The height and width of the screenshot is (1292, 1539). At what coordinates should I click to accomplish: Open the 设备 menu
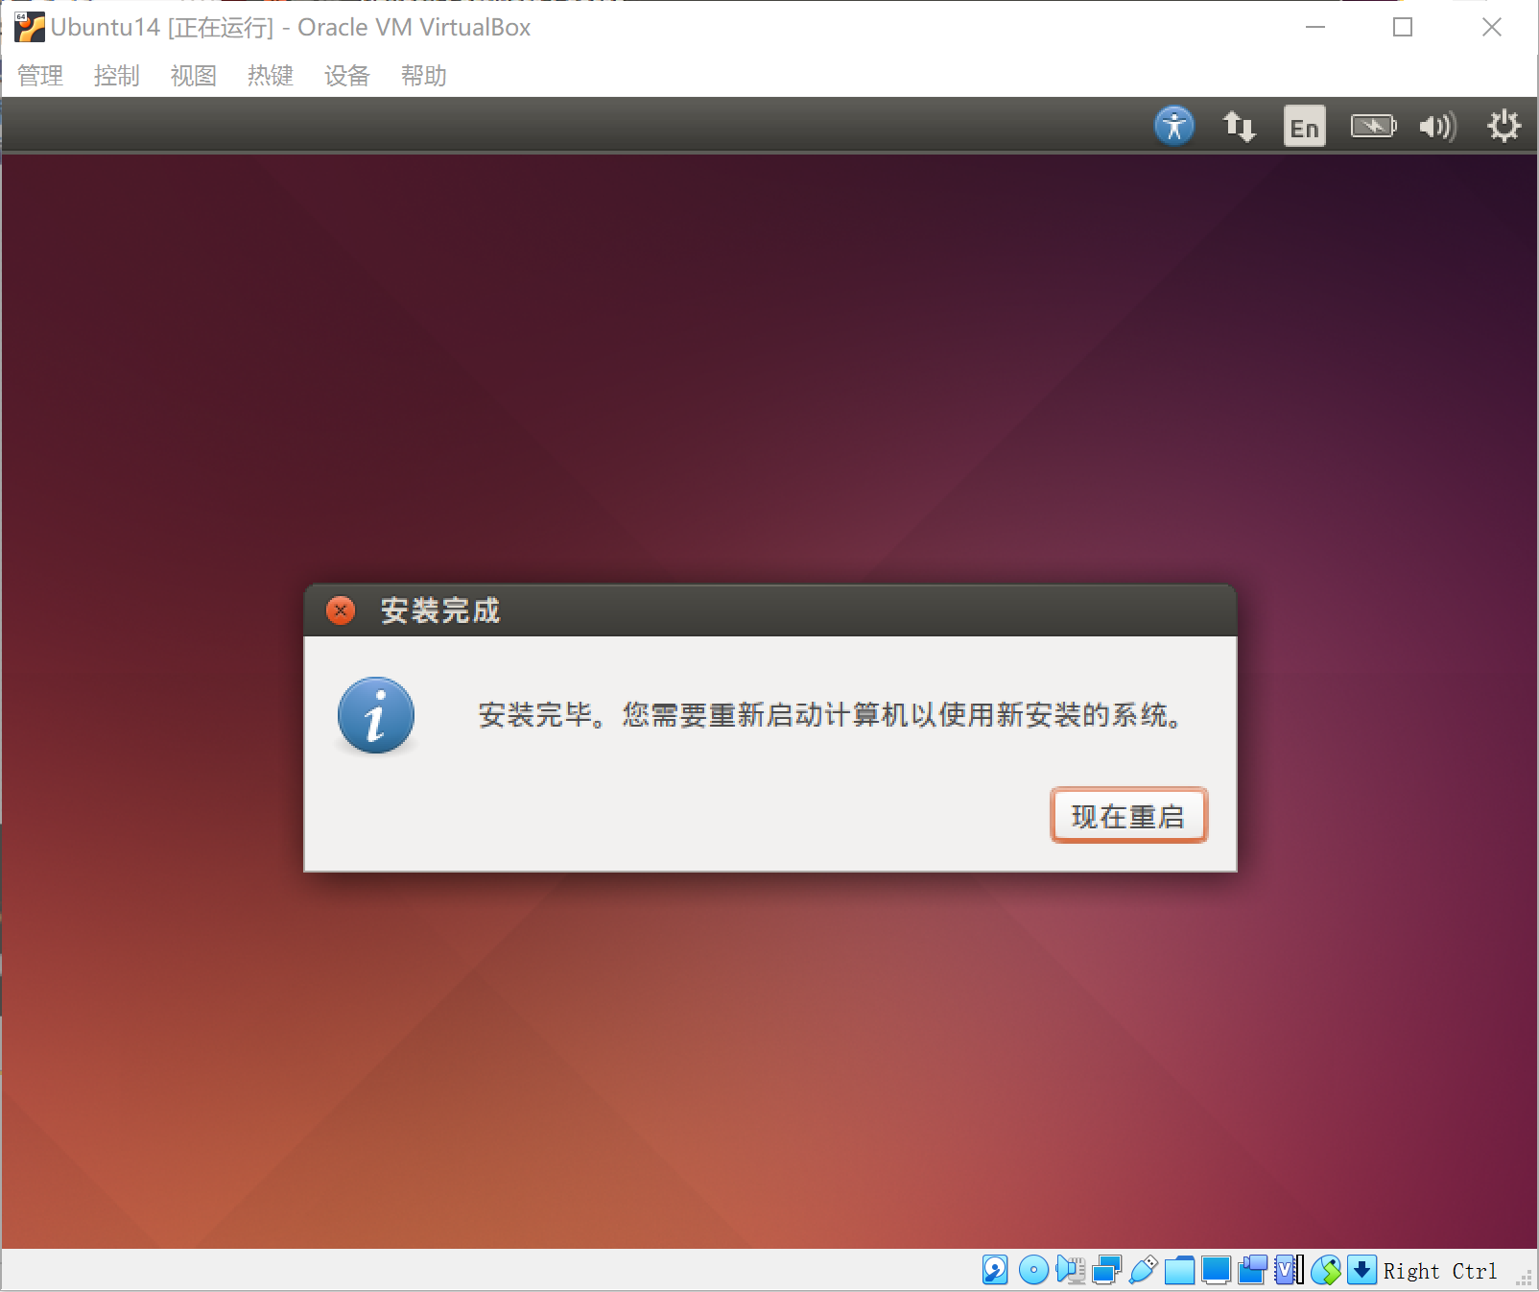347,76
